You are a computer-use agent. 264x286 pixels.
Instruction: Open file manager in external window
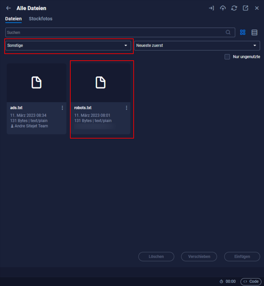[245, 8]
